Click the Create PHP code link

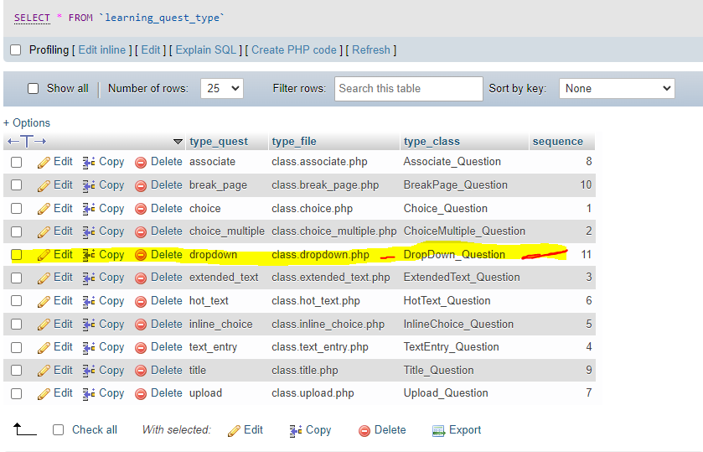(293, 50)
